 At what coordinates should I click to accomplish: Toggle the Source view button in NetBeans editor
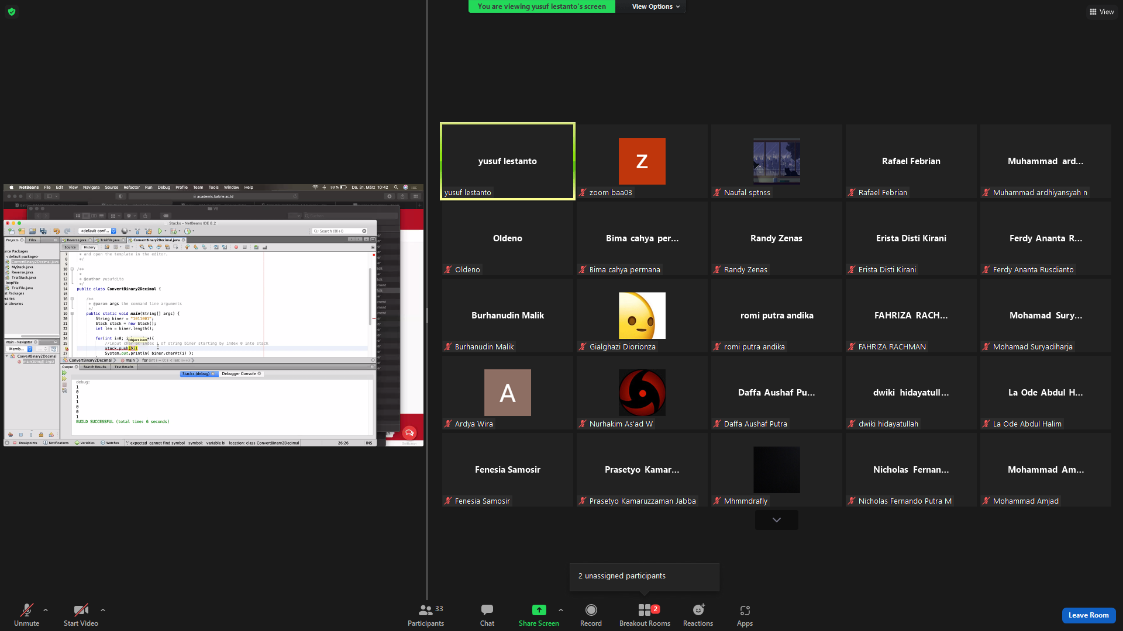[70, 247]
